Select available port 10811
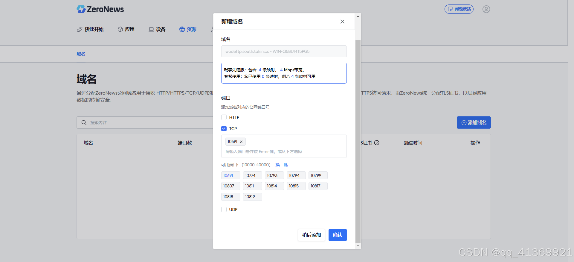 point(252,186)
